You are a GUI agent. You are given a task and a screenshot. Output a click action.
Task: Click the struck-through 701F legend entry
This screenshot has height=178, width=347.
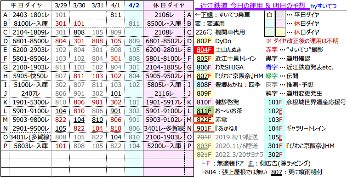204,137
